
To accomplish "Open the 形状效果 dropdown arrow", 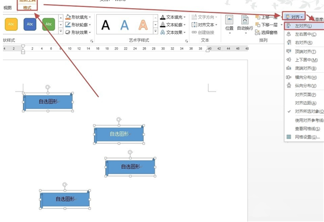I will (90, 33).
